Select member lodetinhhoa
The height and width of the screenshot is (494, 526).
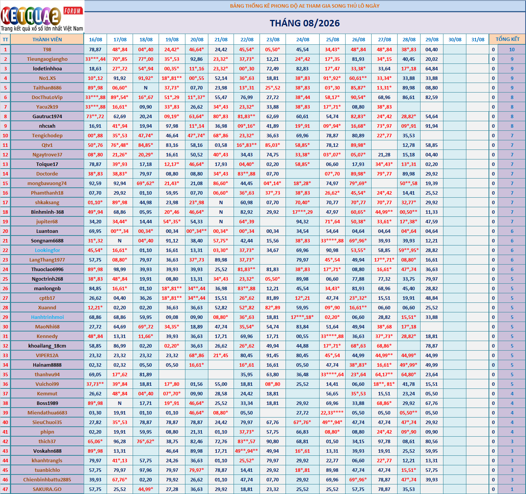[47, 68]
